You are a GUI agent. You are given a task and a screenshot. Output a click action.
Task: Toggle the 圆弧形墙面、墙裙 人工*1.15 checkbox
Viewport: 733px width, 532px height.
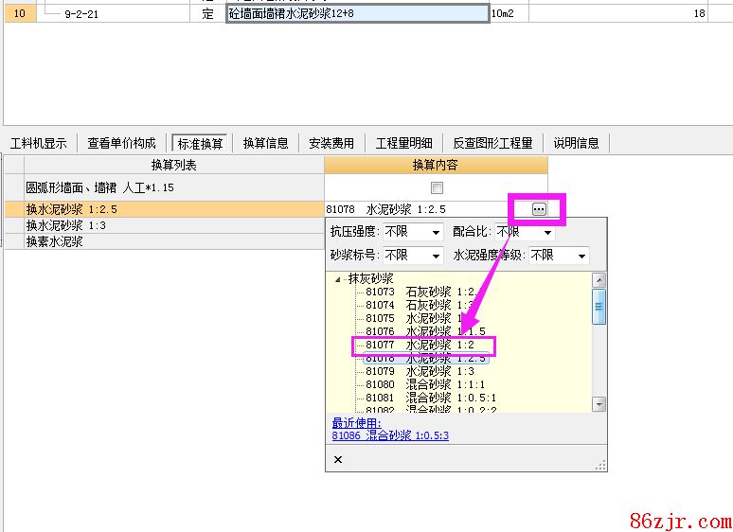437,188
